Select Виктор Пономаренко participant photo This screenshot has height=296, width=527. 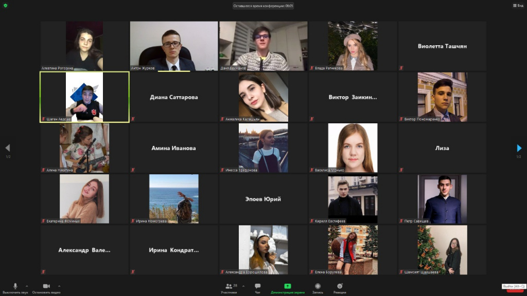point(442,97)
